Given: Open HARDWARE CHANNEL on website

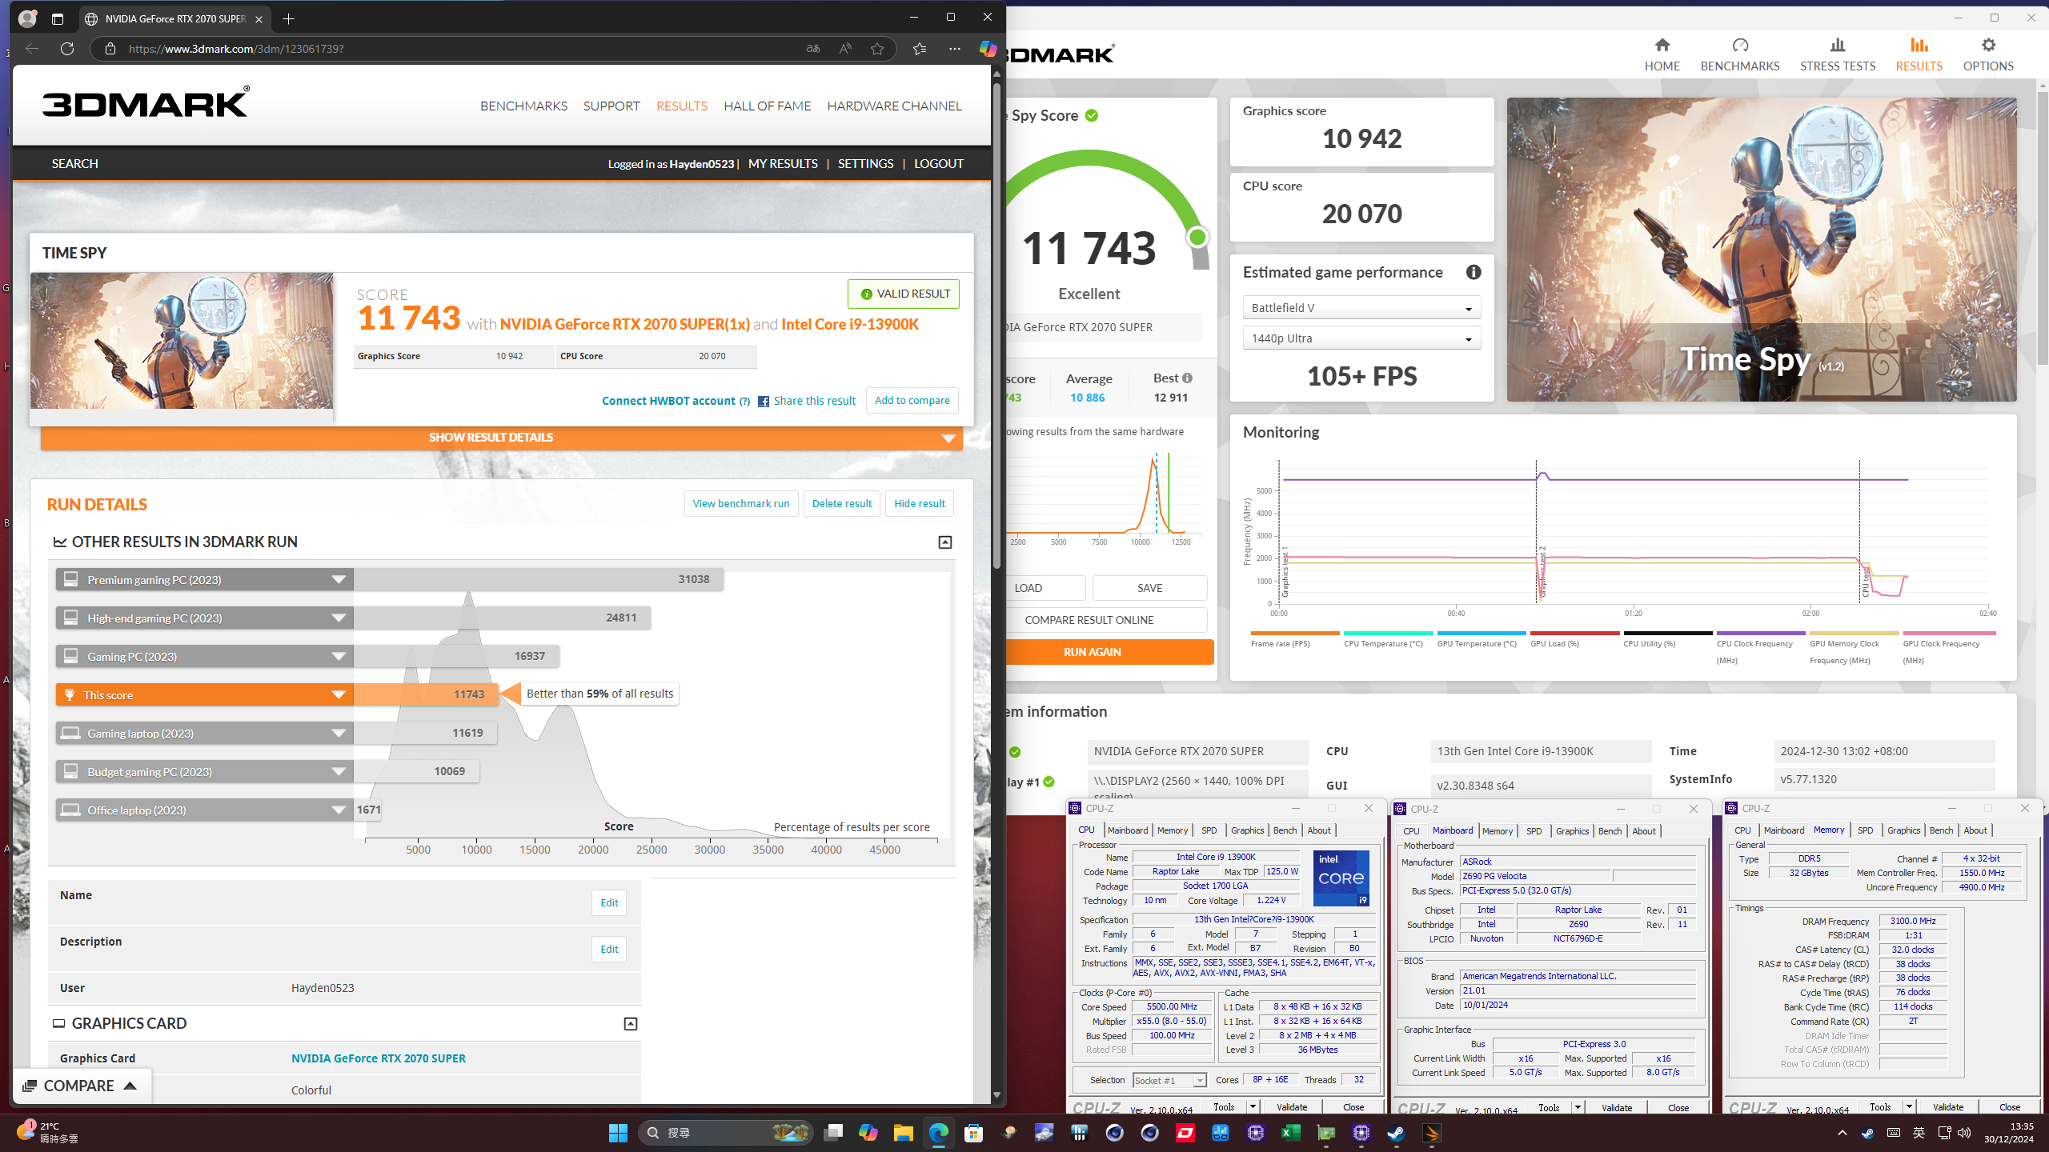Looking at the screenshot, I should coord(894,106).
